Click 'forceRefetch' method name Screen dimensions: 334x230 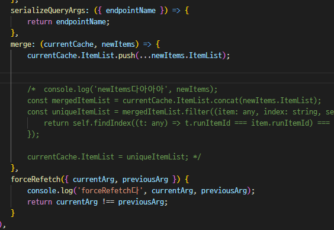click(x=36, y=180)
